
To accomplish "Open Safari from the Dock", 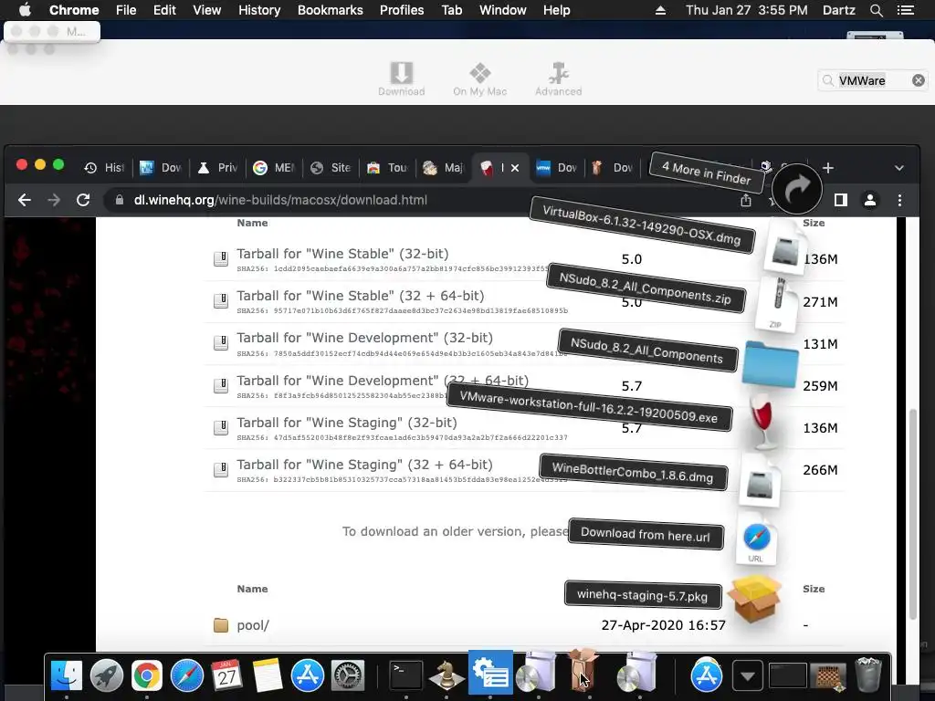I will pyautogui.click(x=186, y=675).
